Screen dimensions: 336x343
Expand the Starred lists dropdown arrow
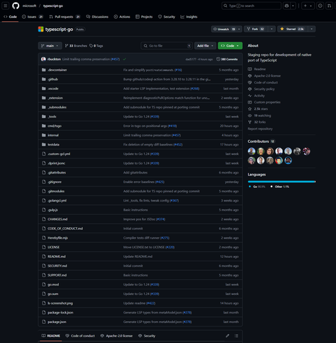pos(311,29)
